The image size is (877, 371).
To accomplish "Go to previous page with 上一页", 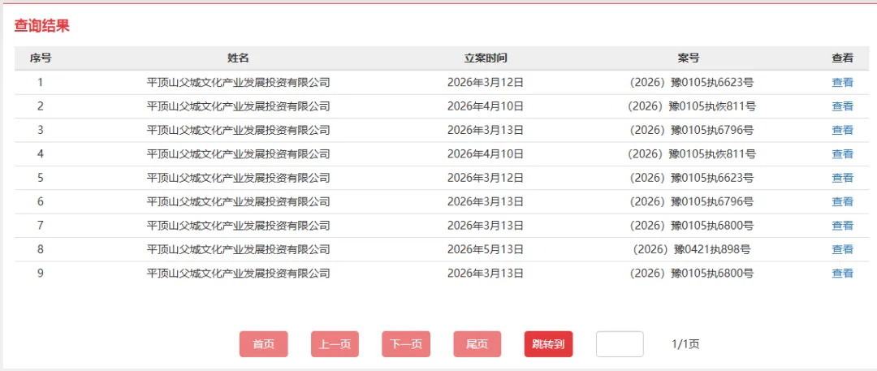I will pos(335,344).
